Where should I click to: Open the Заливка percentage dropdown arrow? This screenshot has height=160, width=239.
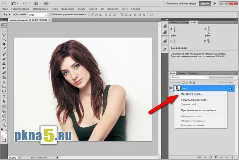tap(236, 82)
